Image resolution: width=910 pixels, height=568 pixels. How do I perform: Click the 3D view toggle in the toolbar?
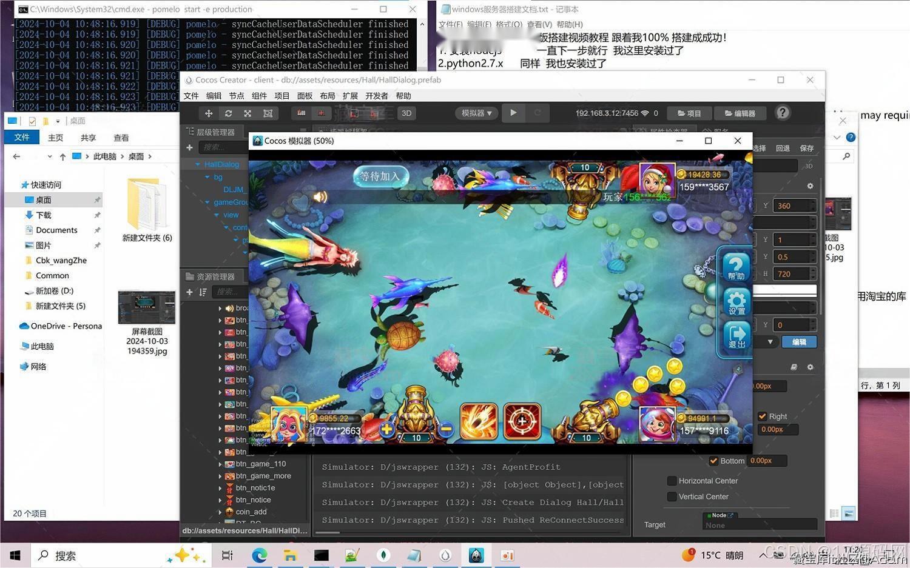tap(406, 113)
